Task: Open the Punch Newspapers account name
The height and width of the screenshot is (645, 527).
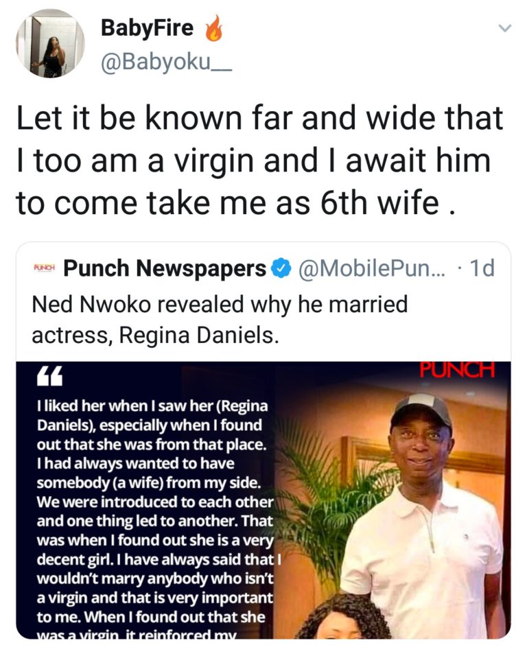Action: (165, 268)
